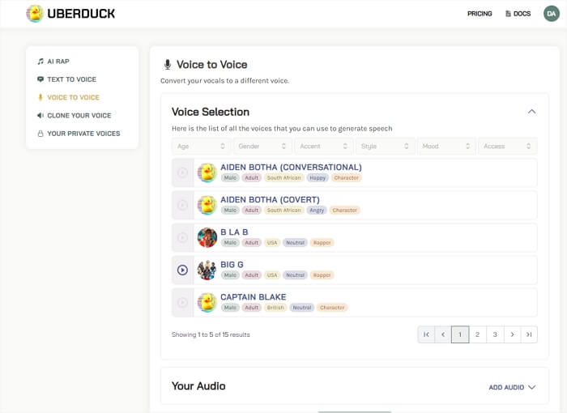The height and width of the screenshot is (413, 567).
Task: Click the British accent tag
Action: (275, 308)
